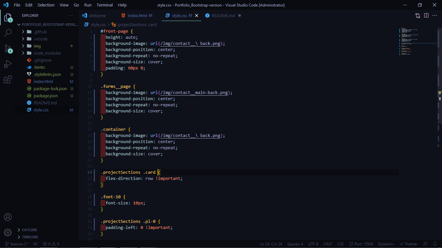Click the feedback icon in status bar
The width and height of the screenshot is (442, 248).
425,244
